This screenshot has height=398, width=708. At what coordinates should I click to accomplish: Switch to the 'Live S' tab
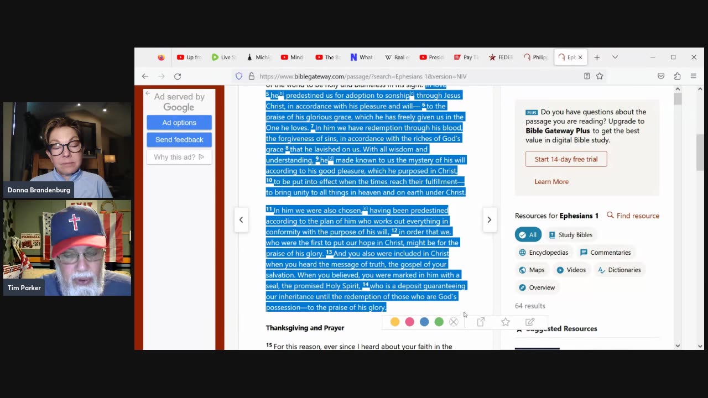224,57
